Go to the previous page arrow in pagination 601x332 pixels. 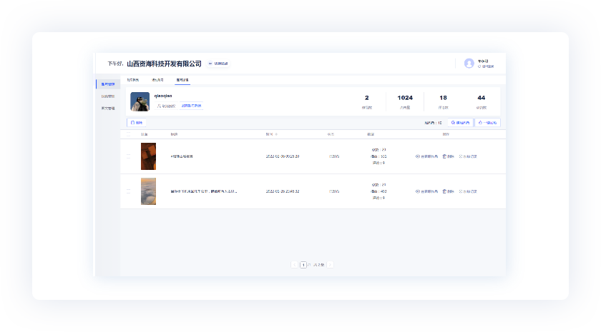[x=294, y=264]
